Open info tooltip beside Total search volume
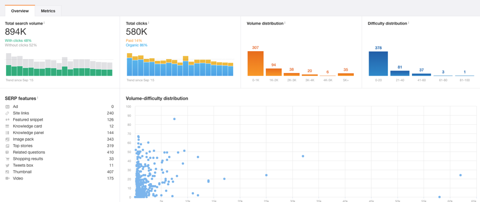The height and width of the screenshot is (202, 480). [44, 23]
